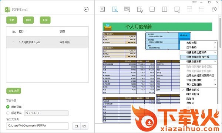Select the 所有页面 radio button
Screen dimensions: 222x133
[8, 107]
